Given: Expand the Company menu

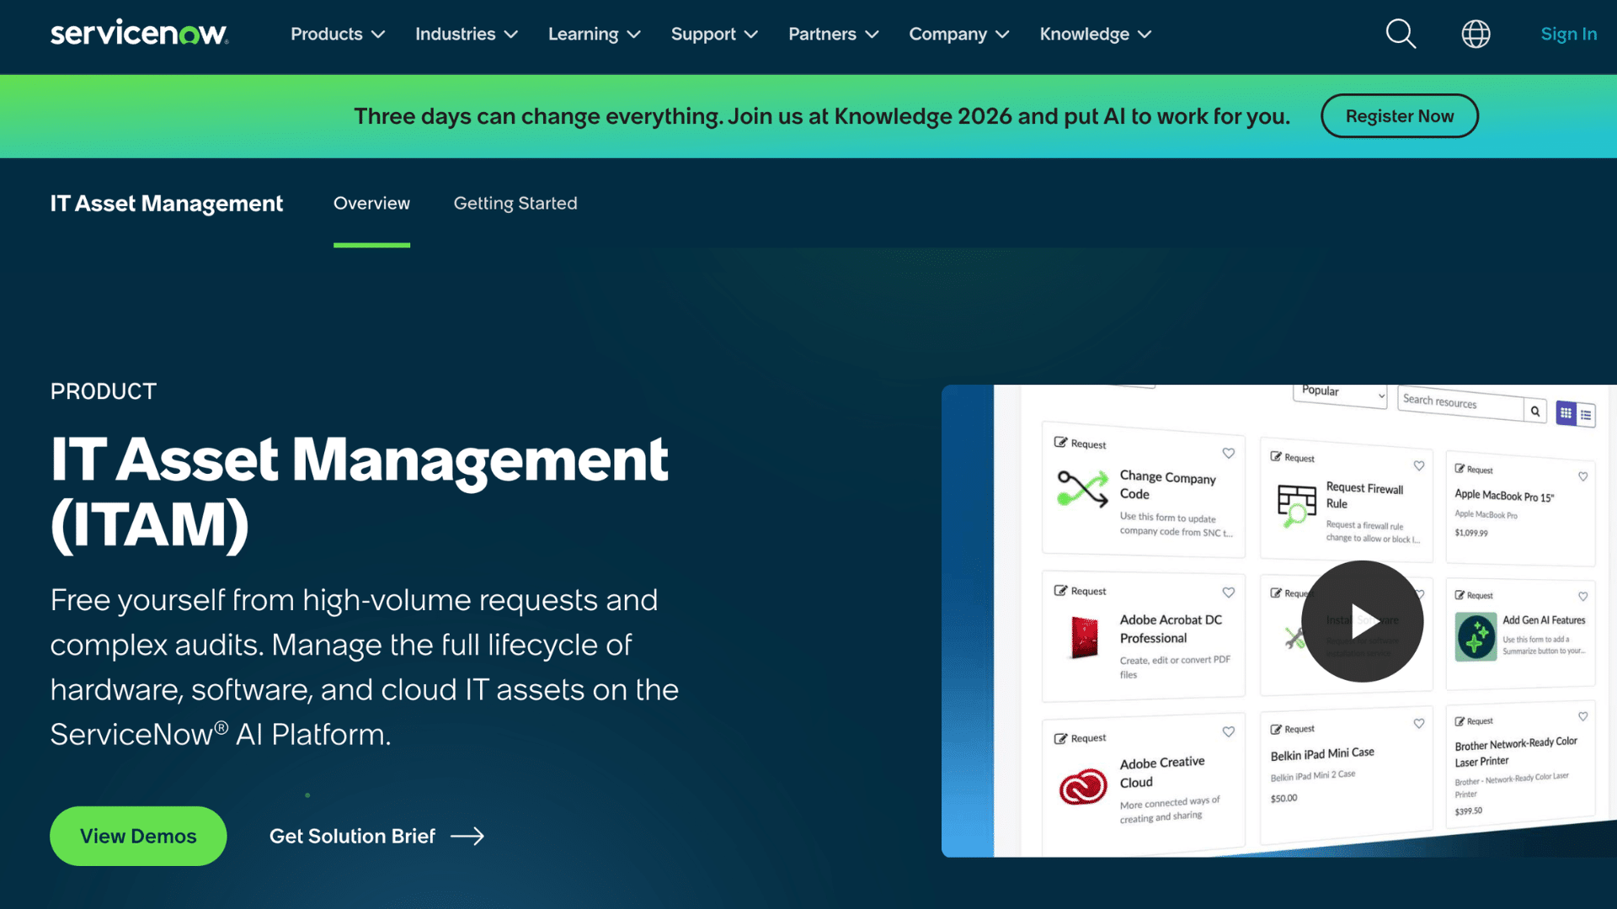Looking at the screenshot, I should (959, 34).
